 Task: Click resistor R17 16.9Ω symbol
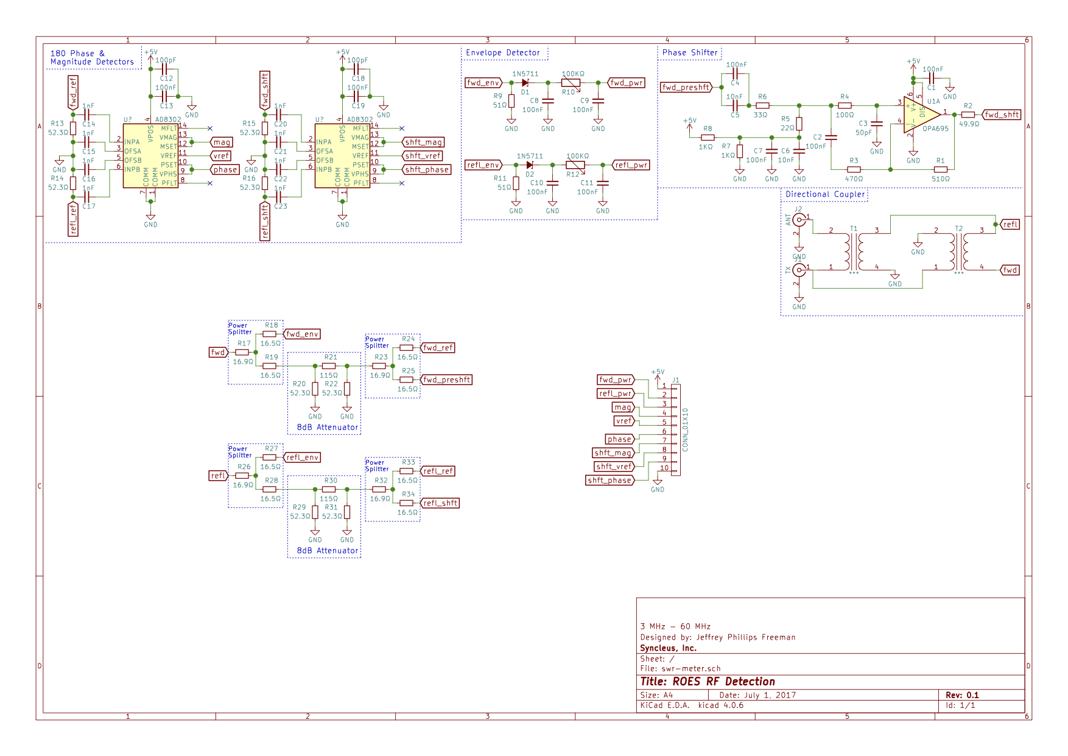242,352
